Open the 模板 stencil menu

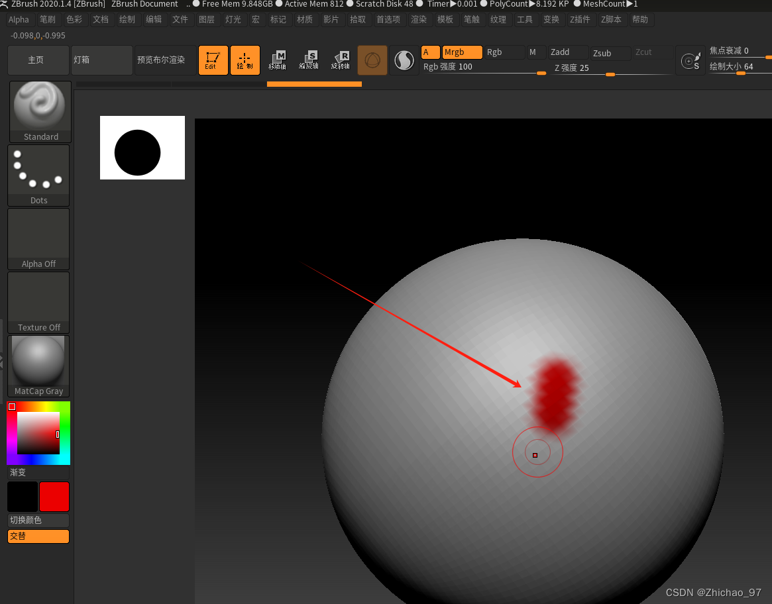click(x=445, y=20)
